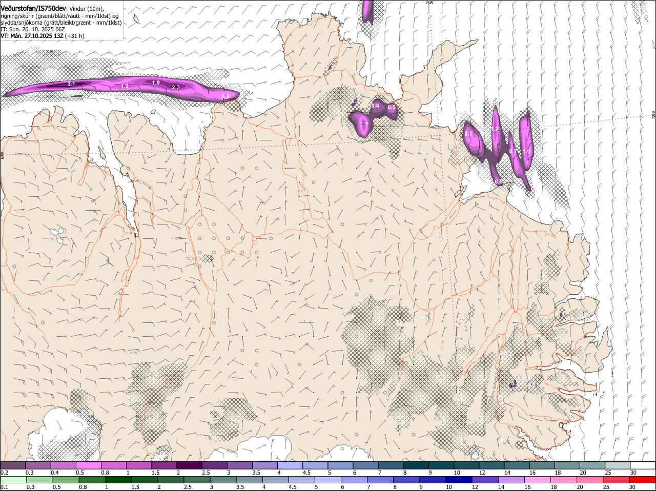Pick lower legend red swatch between 25 and 30
The width and height of the screenshot is (656, 491).
coord(617,480)
